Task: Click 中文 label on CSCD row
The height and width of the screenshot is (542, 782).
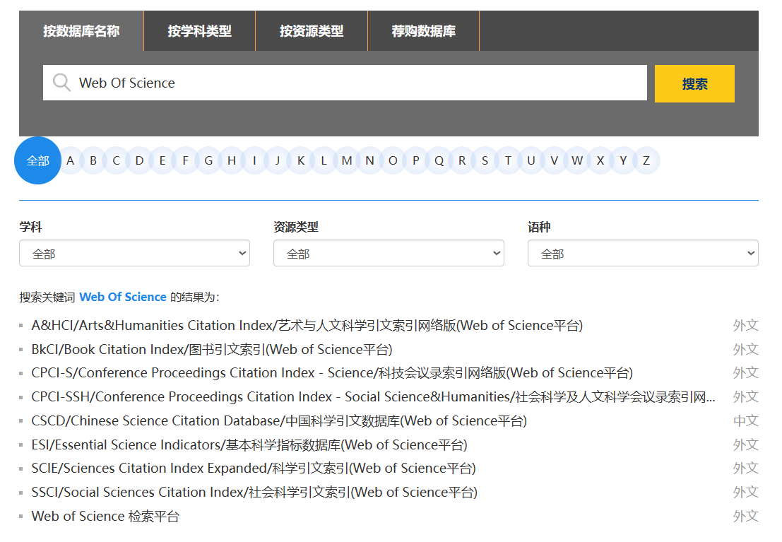Action: tap(745, 420)
